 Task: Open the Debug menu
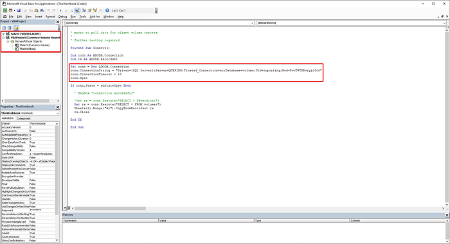tap(62, 17)
